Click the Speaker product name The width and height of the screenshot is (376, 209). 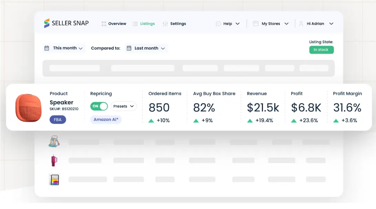click(61, 102)
